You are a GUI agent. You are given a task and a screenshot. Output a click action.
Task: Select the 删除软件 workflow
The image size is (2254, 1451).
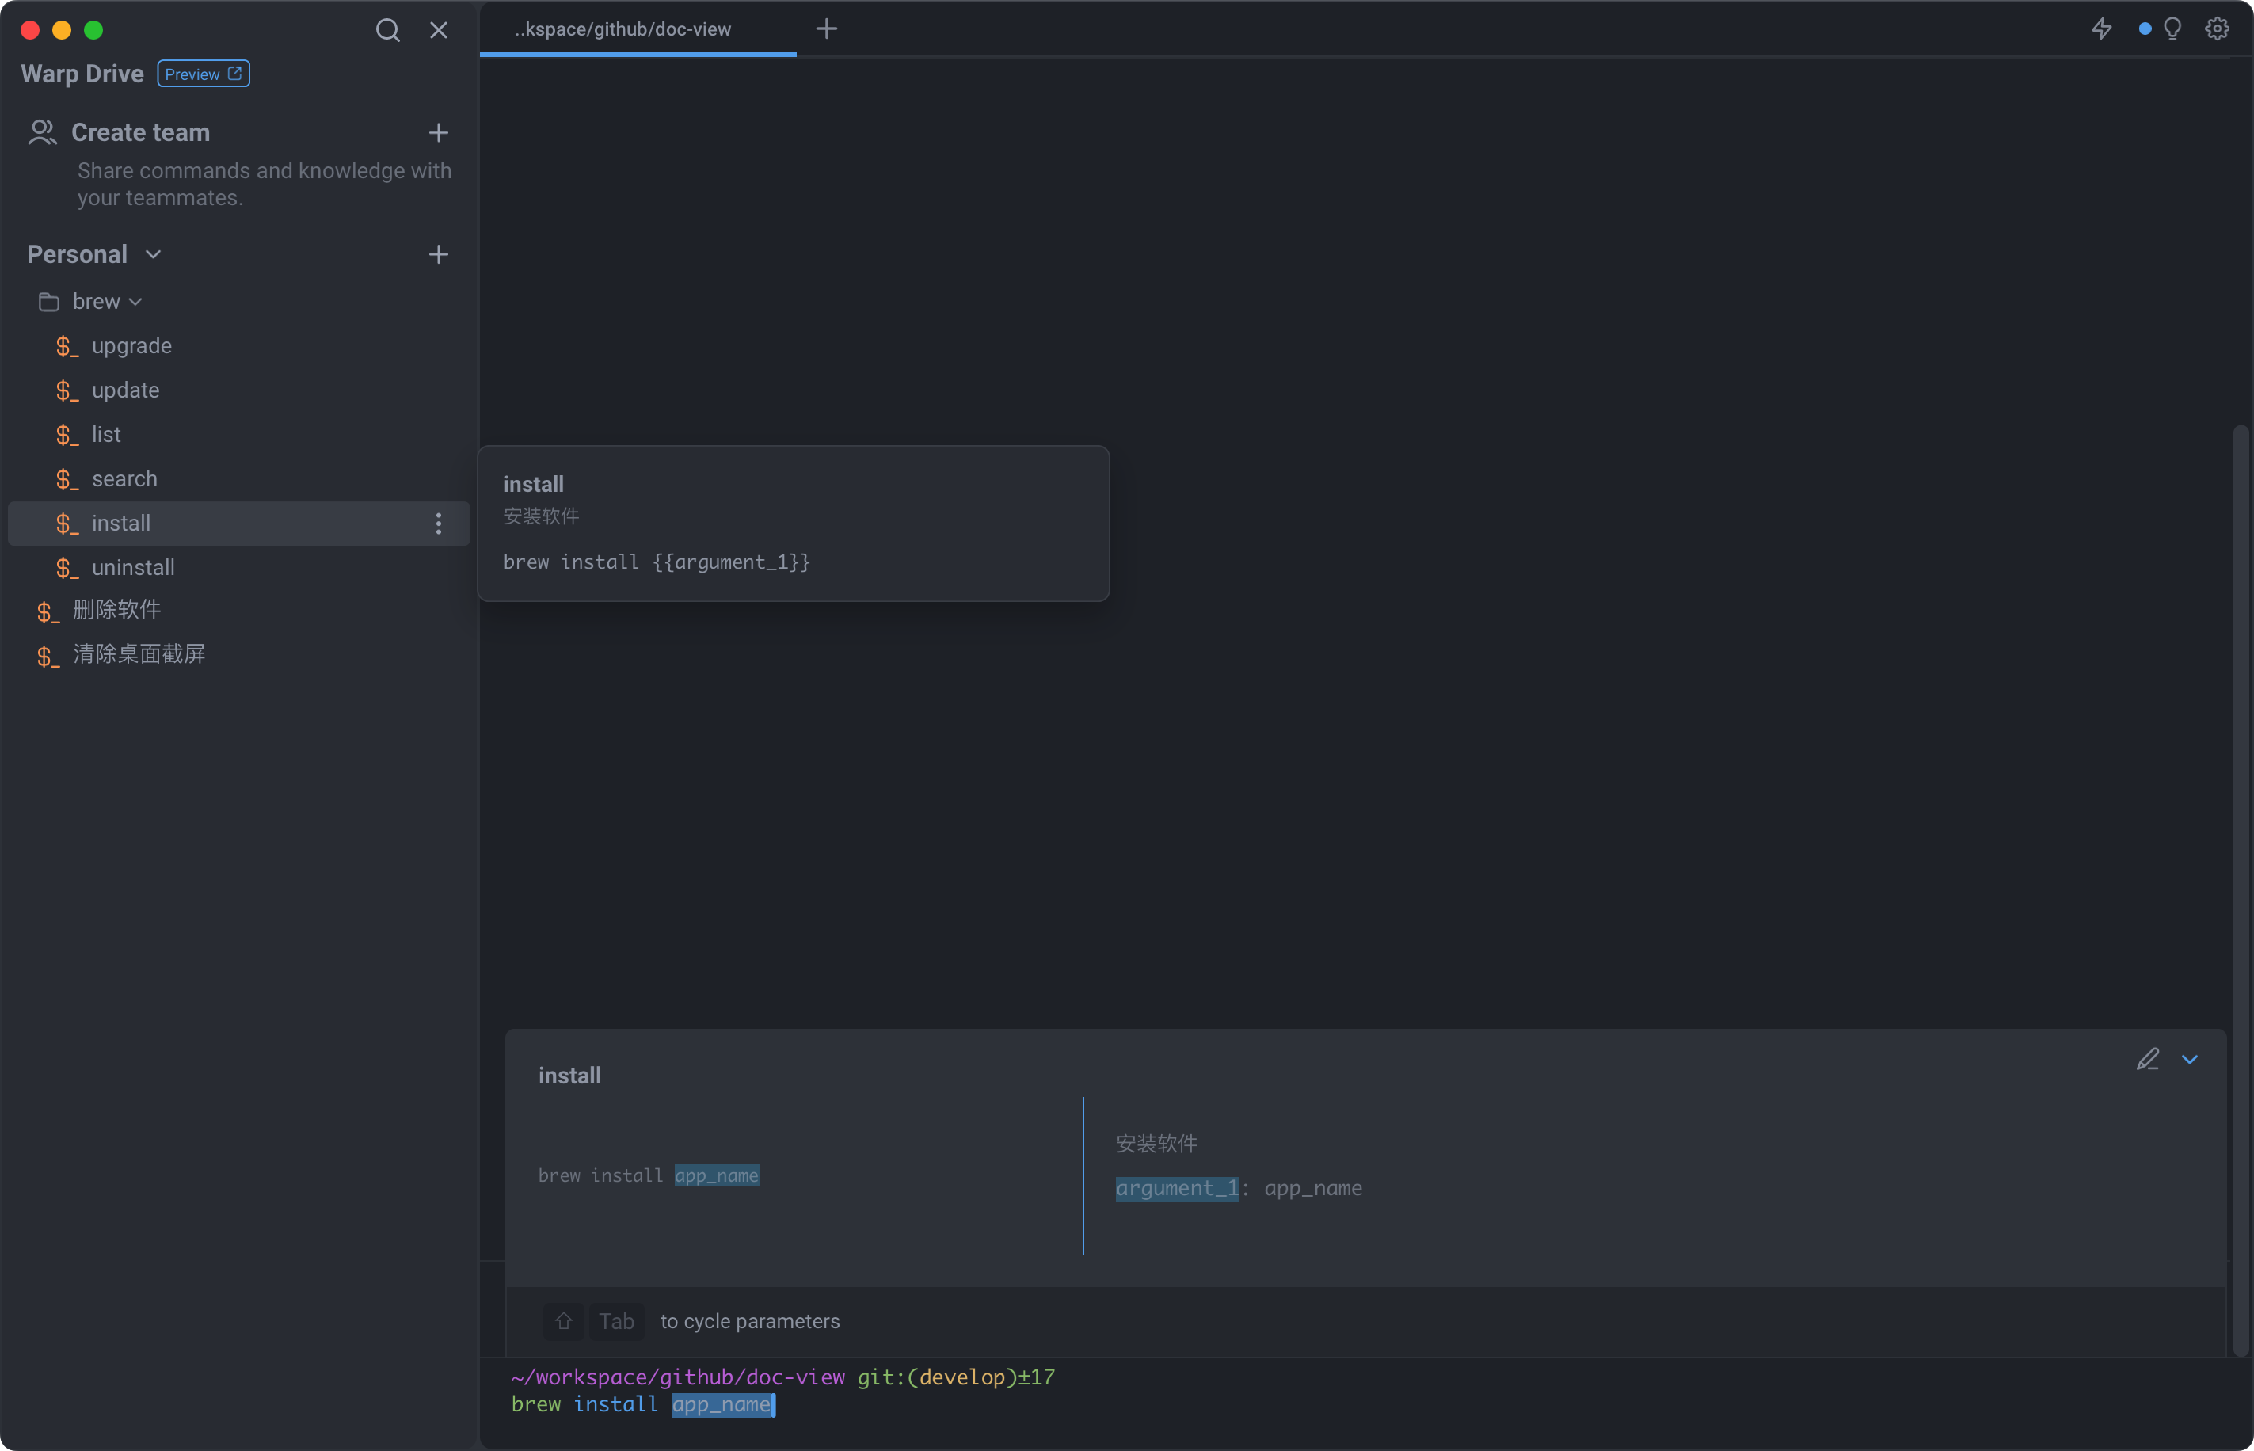click(x=239, y=611)
